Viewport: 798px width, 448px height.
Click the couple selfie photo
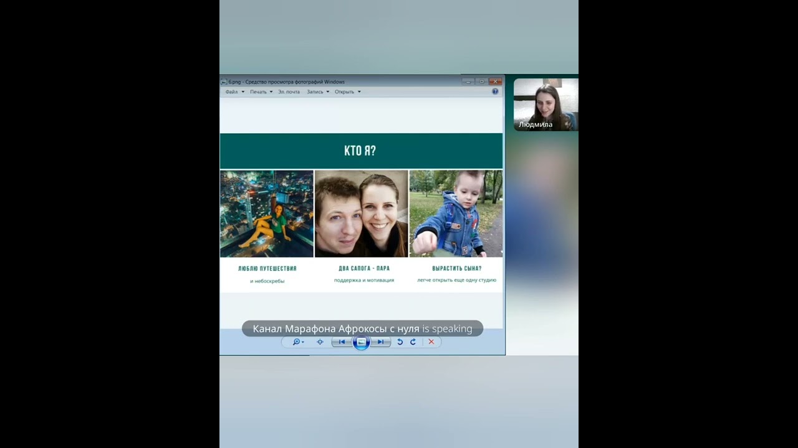click(361, 213)
